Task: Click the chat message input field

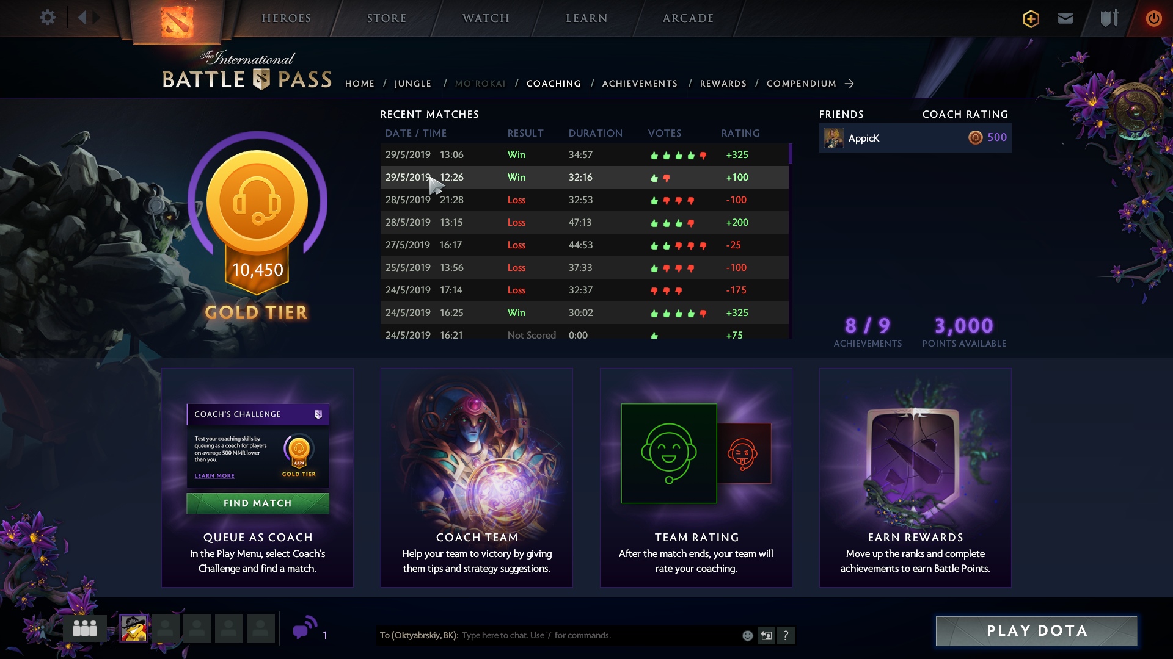Action: 599,635
